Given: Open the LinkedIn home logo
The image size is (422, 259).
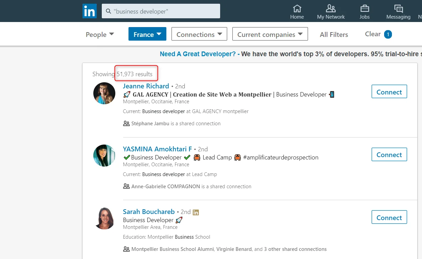Looking at the screenshot, I should [90, 11].
